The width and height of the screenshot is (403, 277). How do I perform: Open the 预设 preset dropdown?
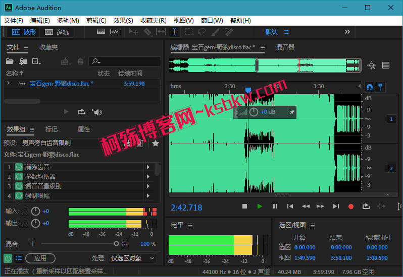point(69,143)
